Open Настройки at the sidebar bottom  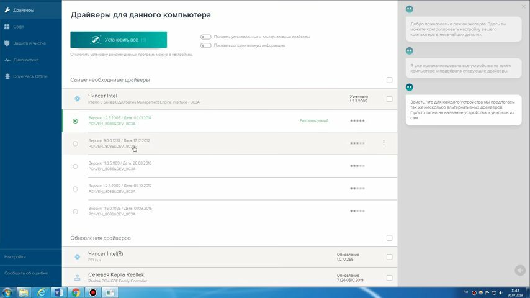(15, 257)
